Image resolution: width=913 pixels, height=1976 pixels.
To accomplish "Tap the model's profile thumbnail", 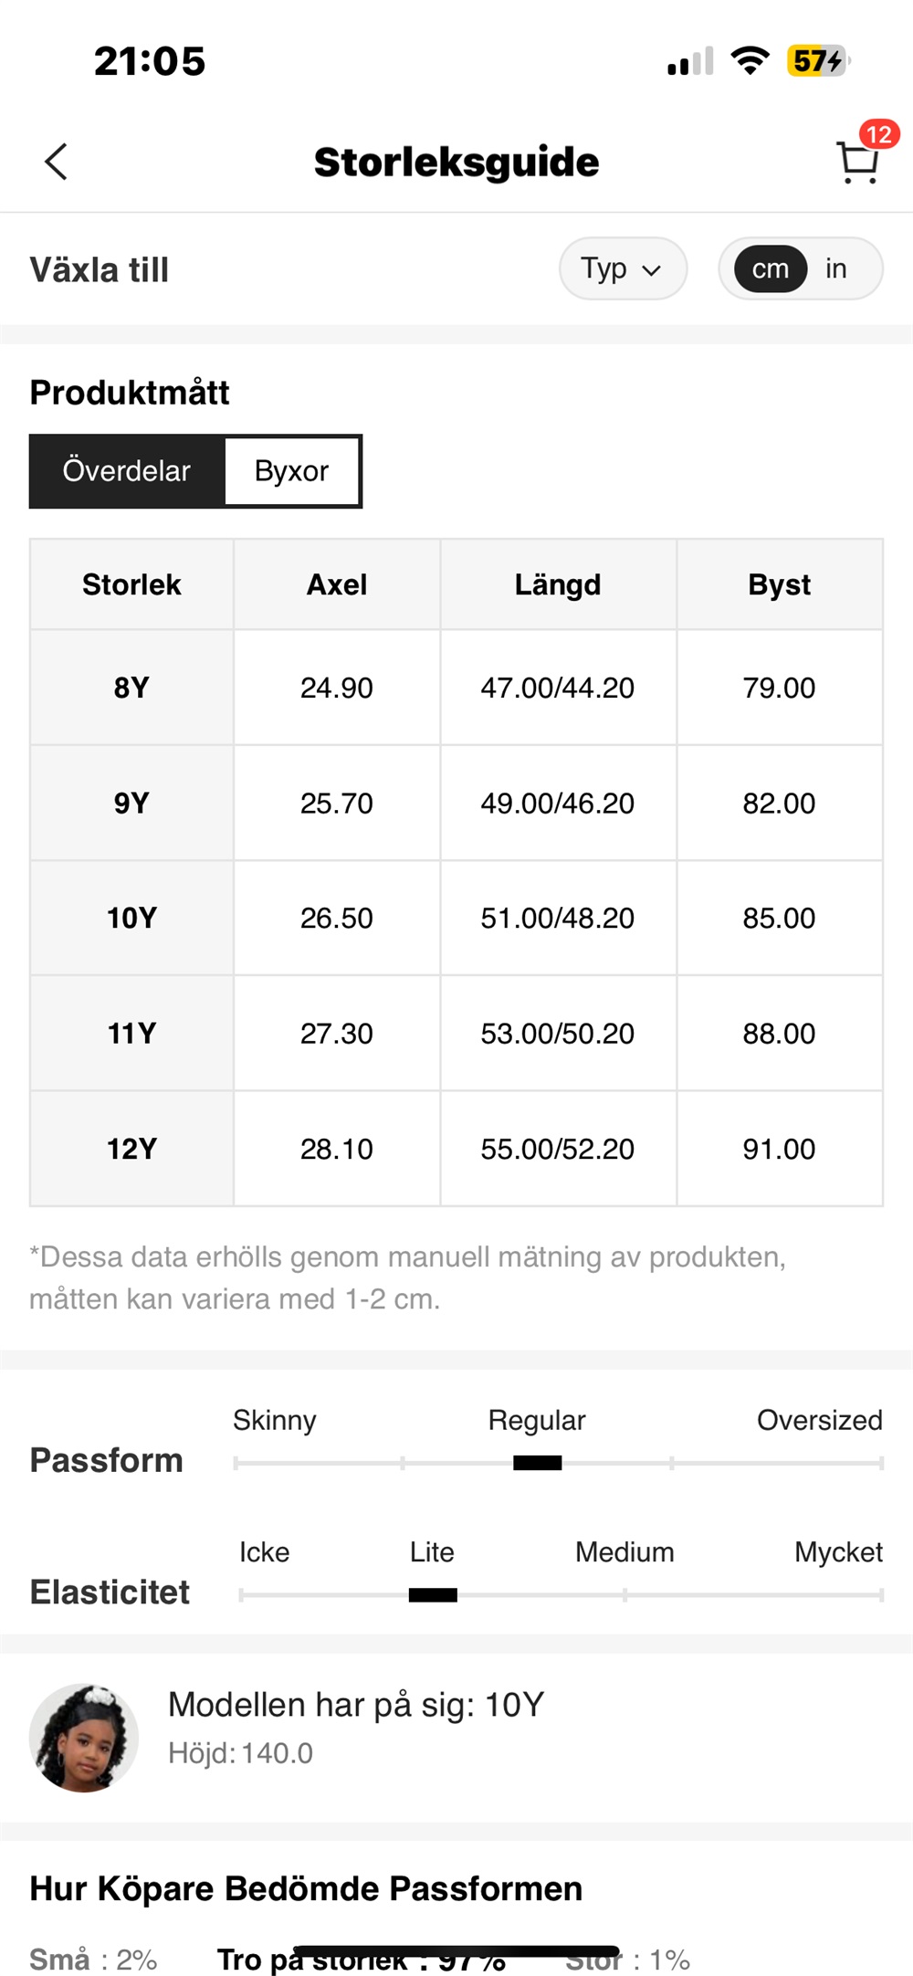I will tap(84, 1738).
